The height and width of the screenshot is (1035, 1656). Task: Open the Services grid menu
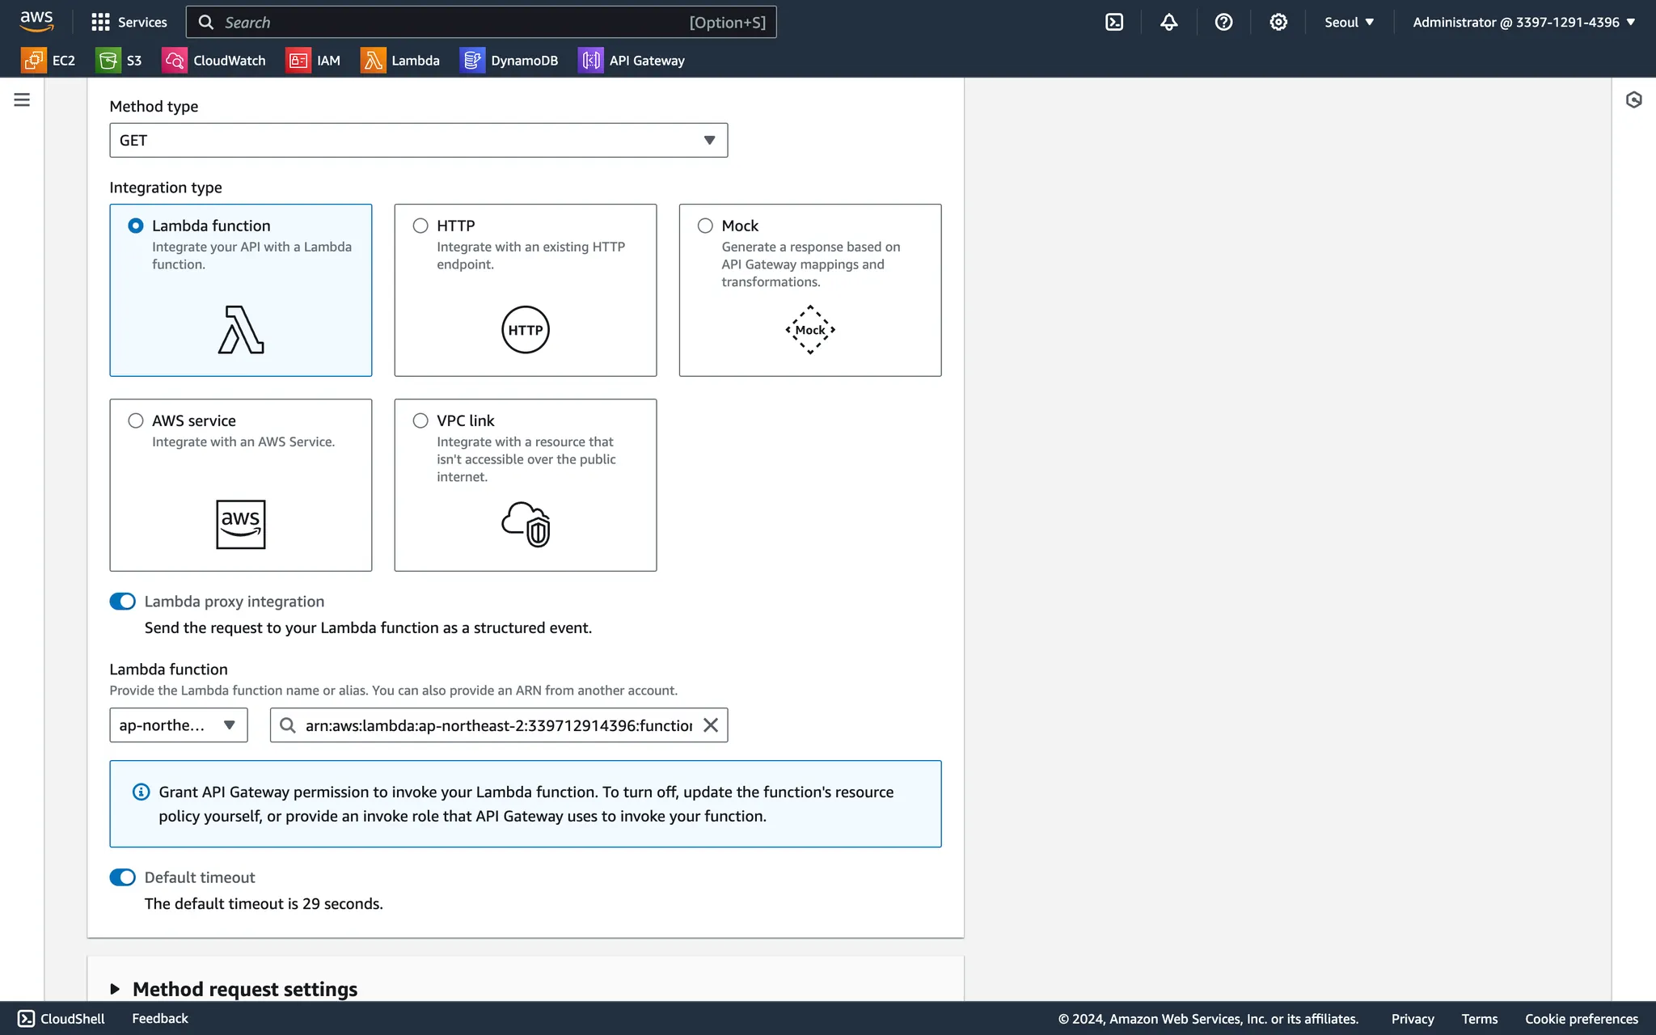click(x=129, y=23)
